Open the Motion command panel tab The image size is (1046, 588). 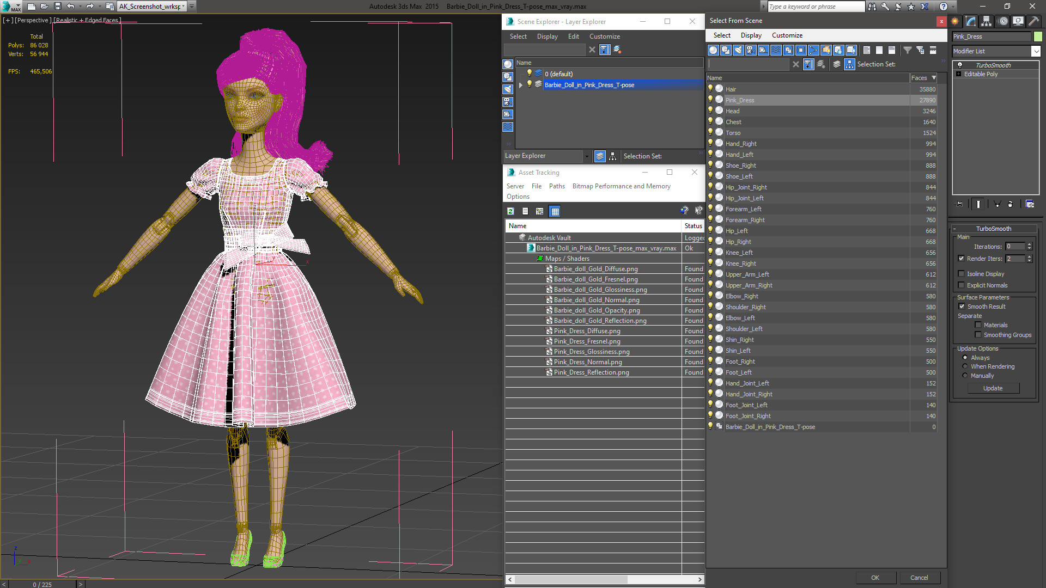[x=1002, y=21]
